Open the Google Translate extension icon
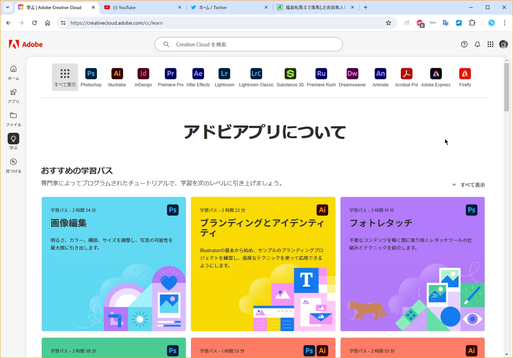Viewport: 513px width, 358px height. (446, 23)
